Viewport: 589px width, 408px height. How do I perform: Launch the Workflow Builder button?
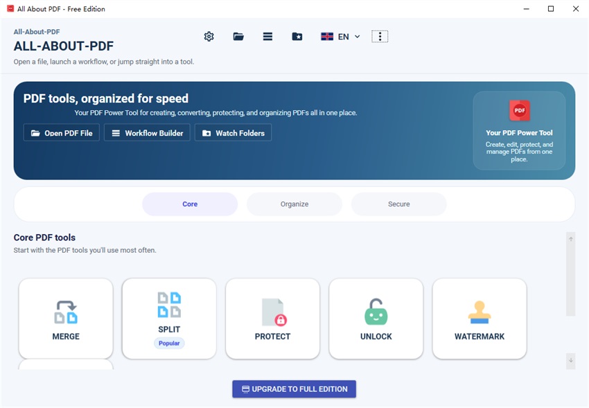tap(147, 133)
